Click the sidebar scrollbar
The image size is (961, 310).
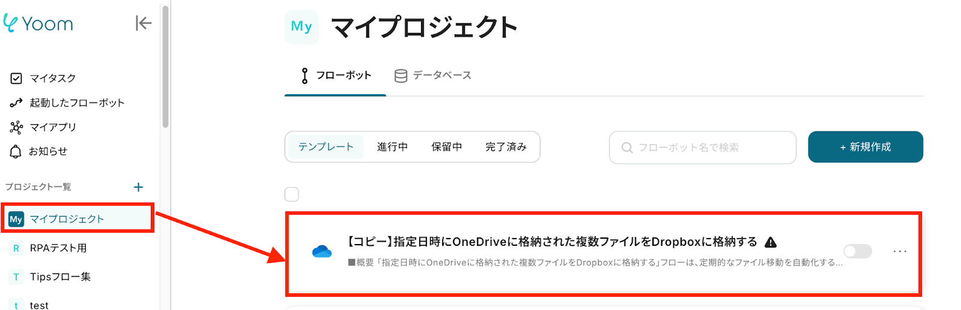pyautogui.click(x=165, y=66)
